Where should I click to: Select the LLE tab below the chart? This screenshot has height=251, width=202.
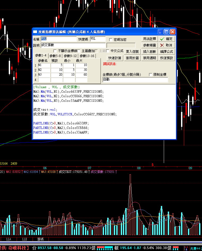(x=24, y=239)
